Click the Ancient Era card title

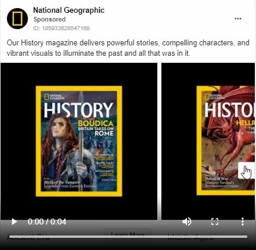(28, 237)
